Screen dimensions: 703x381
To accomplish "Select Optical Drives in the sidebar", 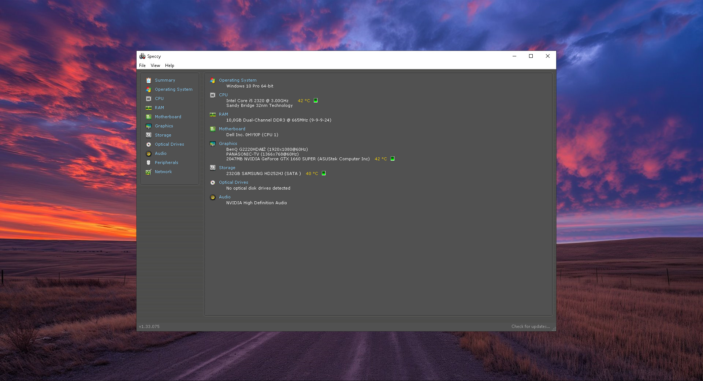I will pyautogui.click(x=170, y=144).
